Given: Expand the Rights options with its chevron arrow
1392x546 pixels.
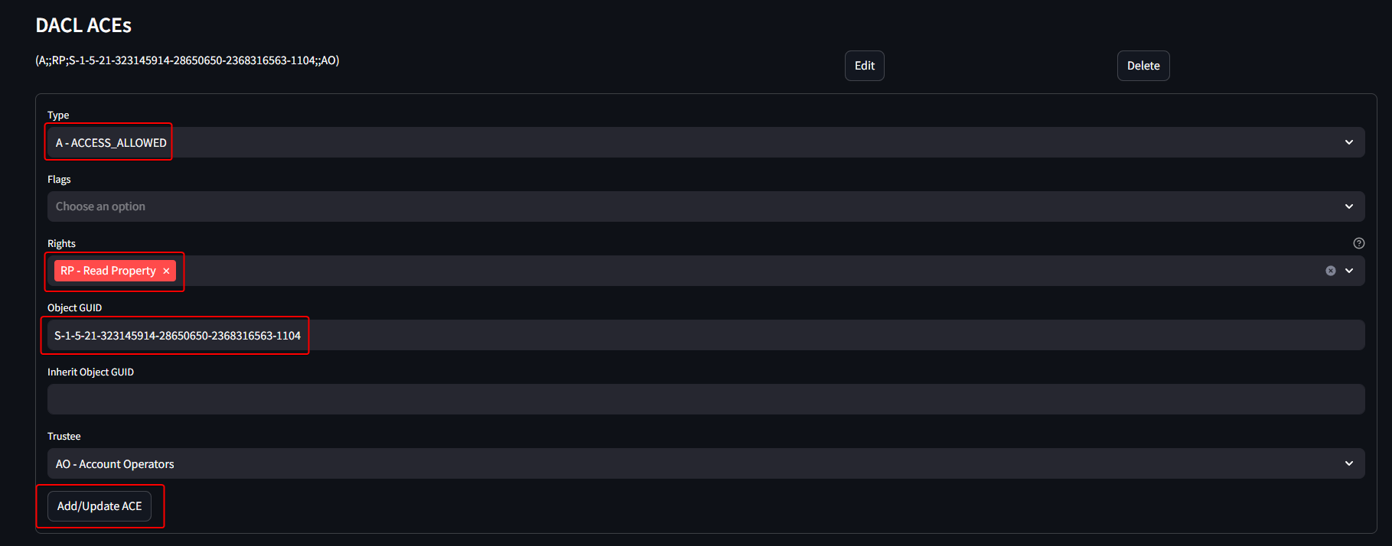Looking at the screenshot, I should [1349, 271].
